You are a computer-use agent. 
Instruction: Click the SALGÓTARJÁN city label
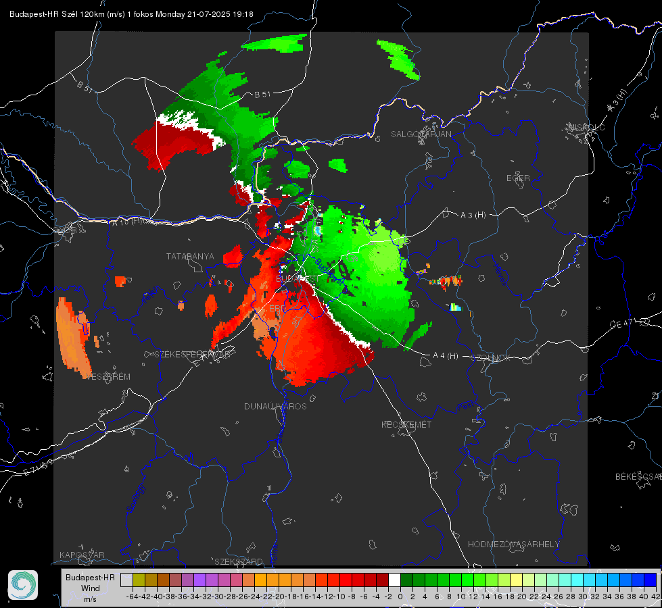(x=421, y=134)
